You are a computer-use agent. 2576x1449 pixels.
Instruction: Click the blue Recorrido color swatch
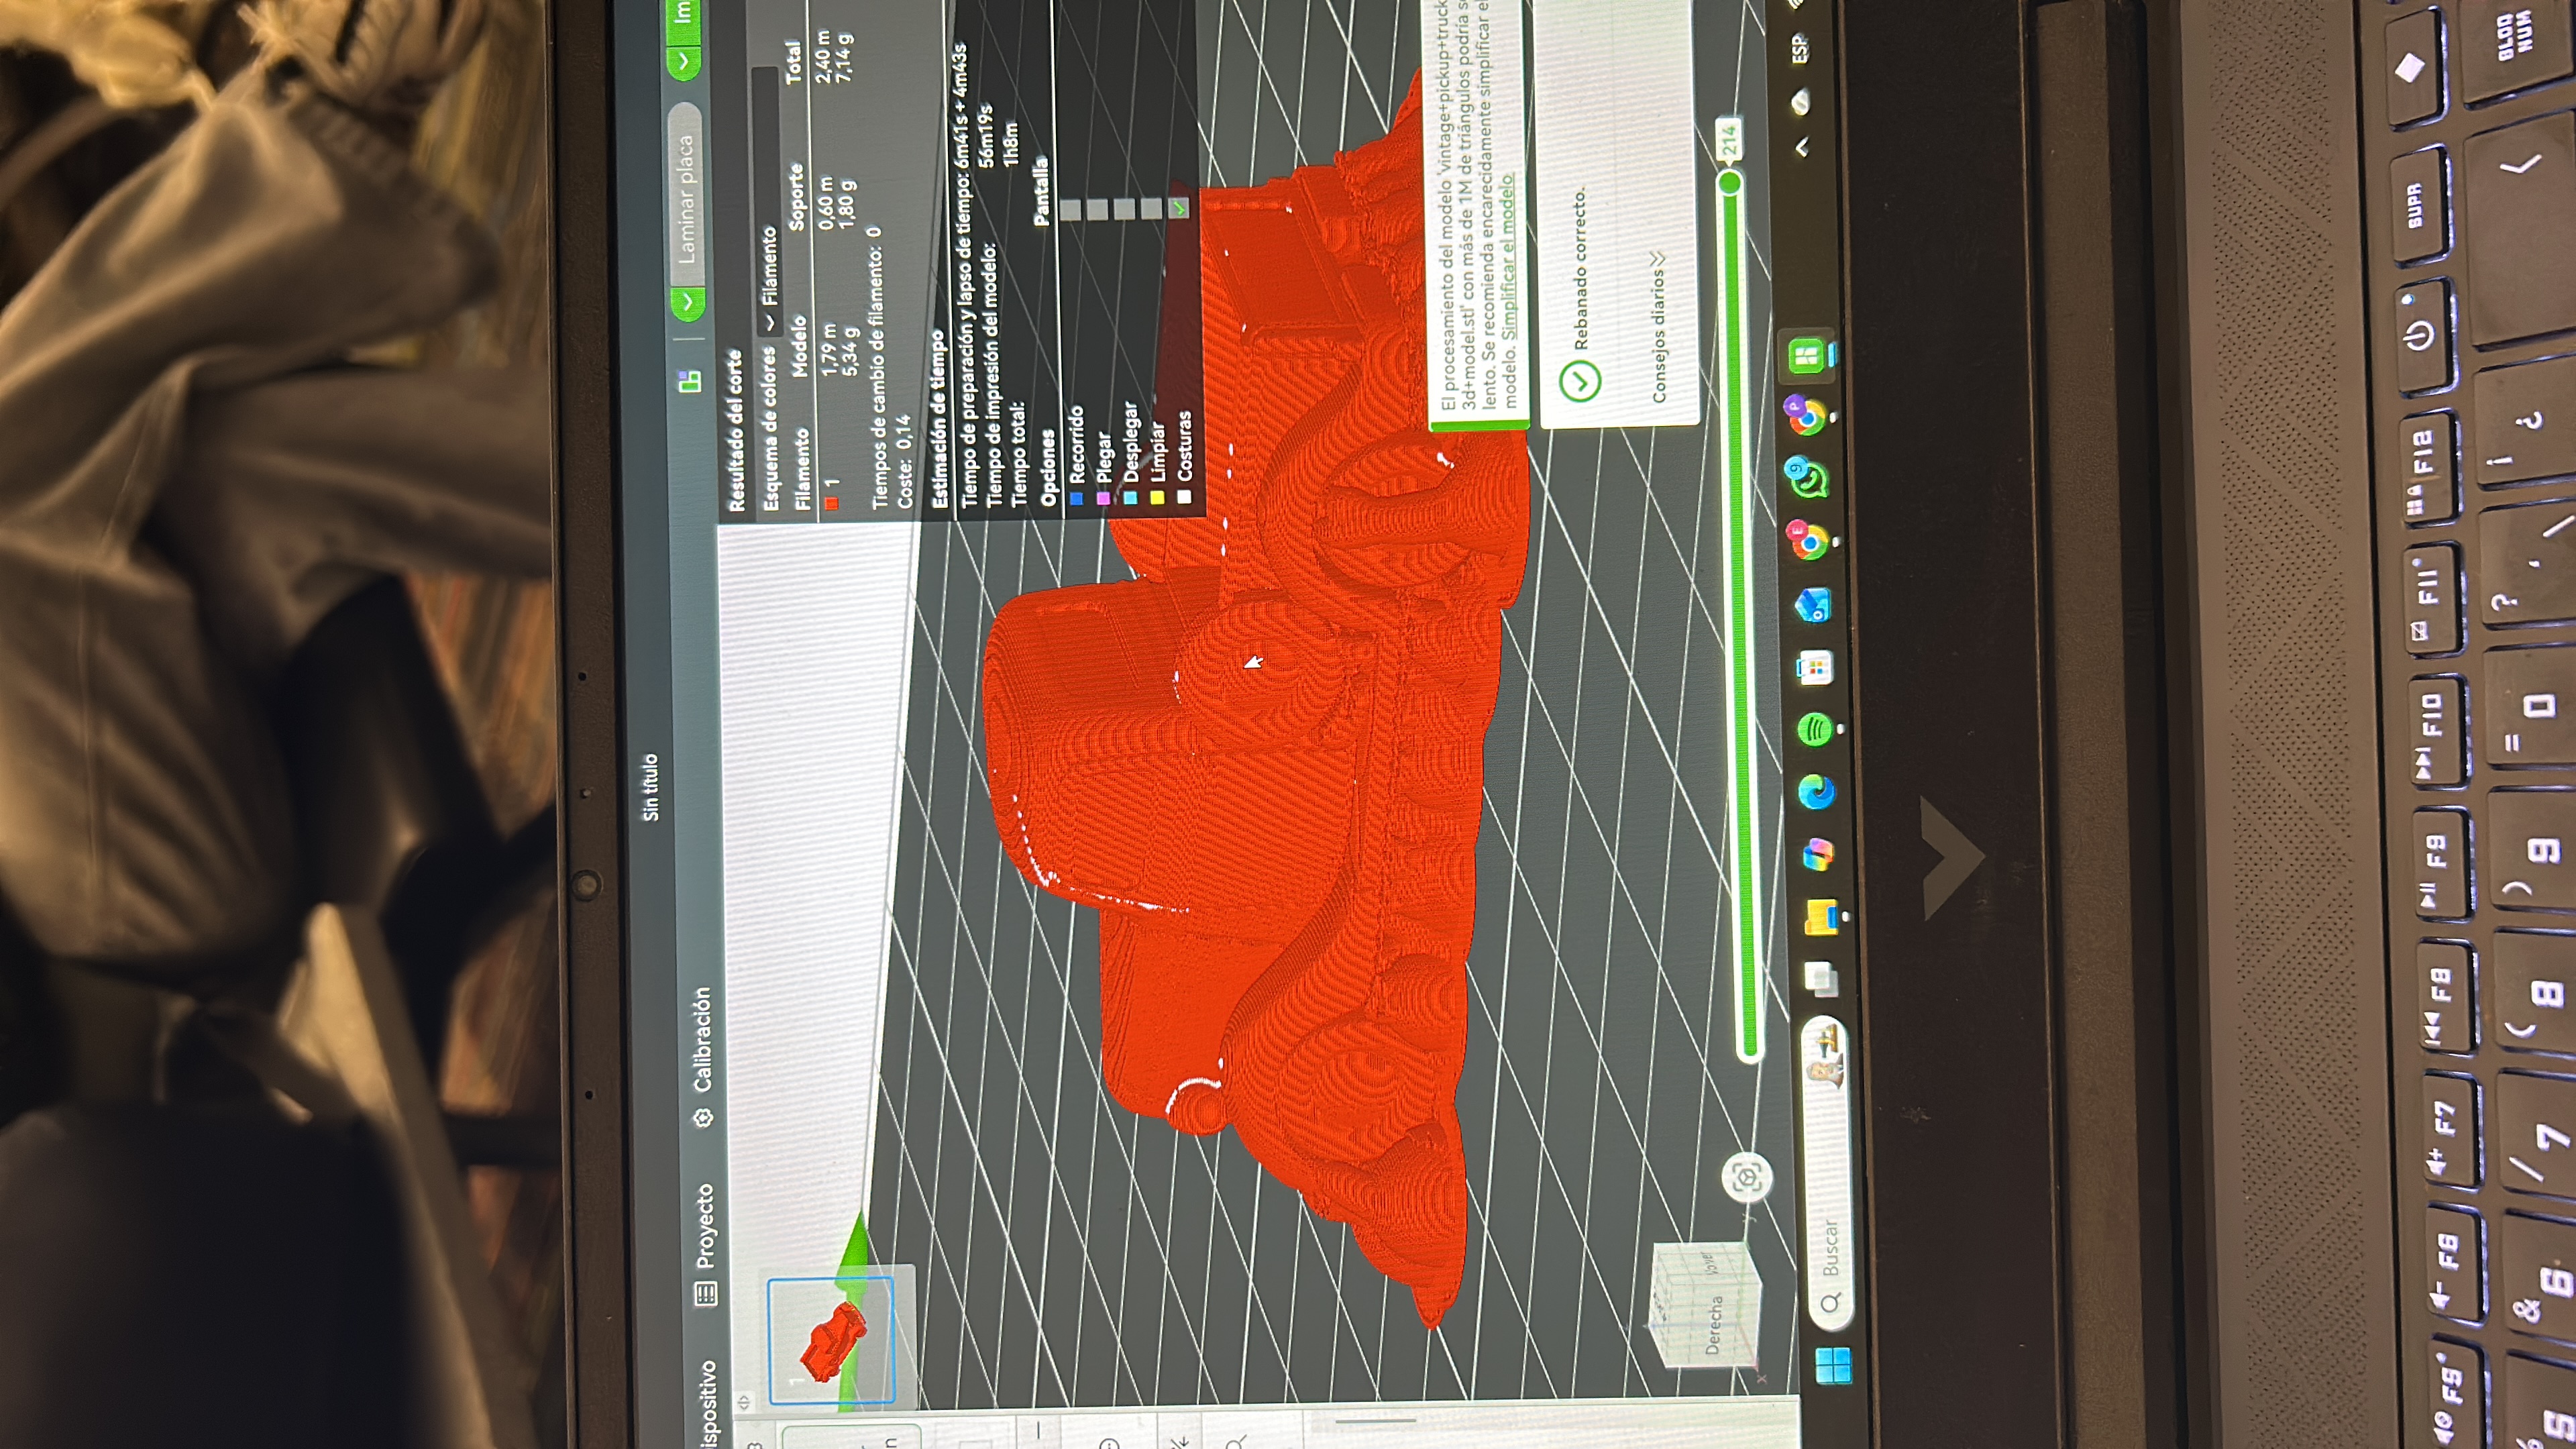pyautogui.click(x=1076, y=498)
